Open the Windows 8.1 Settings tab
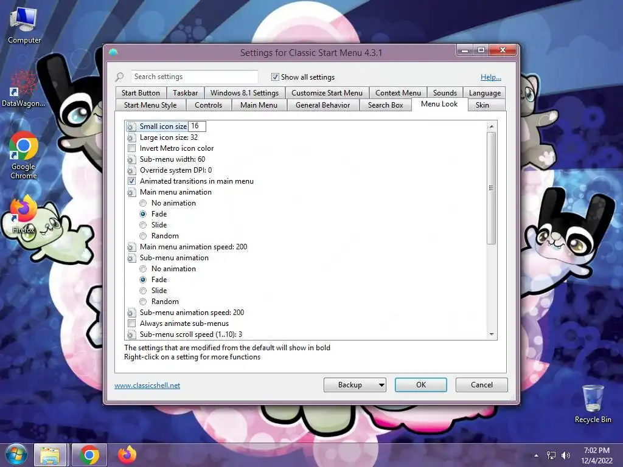 coord(245,93)
